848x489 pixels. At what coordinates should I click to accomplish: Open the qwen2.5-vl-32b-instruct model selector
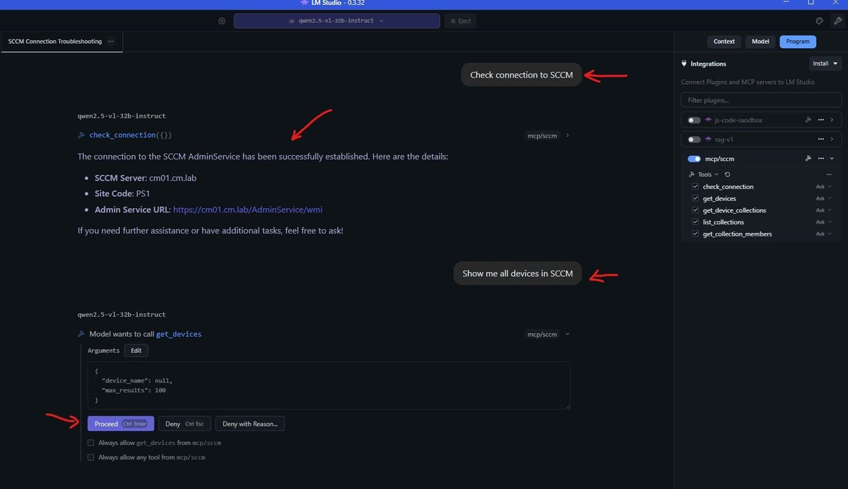click(x=336, y=21)
